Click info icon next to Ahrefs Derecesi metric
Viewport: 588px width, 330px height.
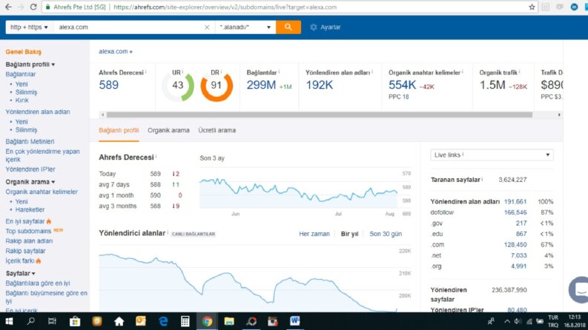[146, 72]
